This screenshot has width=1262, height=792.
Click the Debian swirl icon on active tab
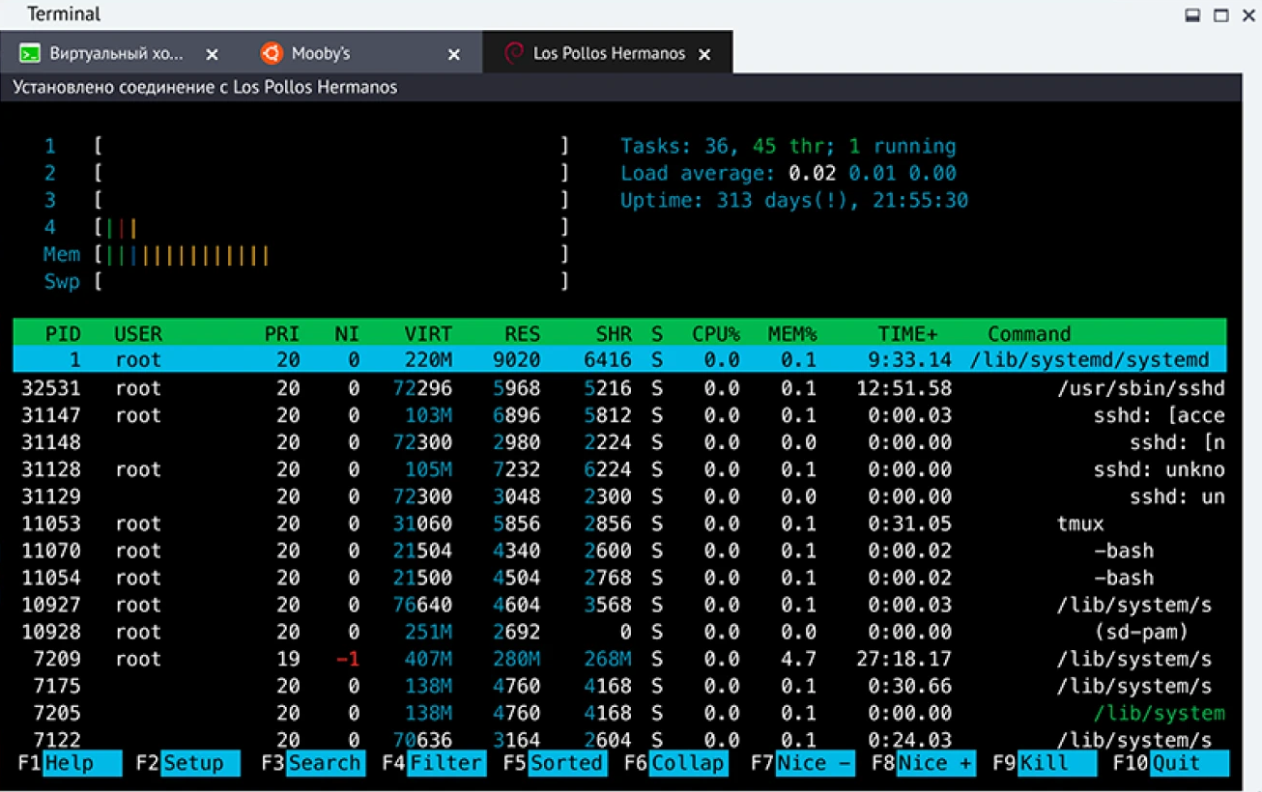pyautogui.click(x=514, y=54)
